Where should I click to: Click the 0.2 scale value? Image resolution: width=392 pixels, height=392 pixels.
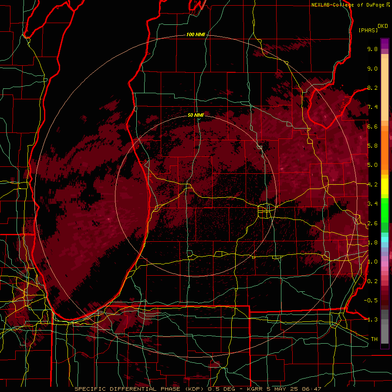point(372,281)
